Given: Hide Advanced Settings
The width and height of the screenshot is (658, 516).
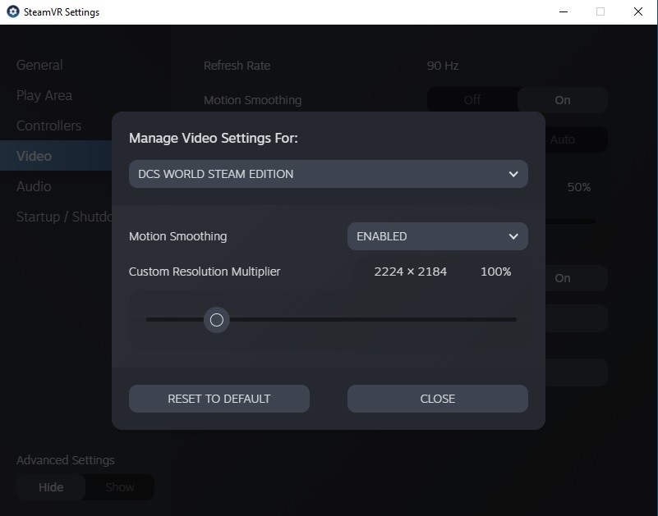Looking at the screenshot, I should (51, 487).
